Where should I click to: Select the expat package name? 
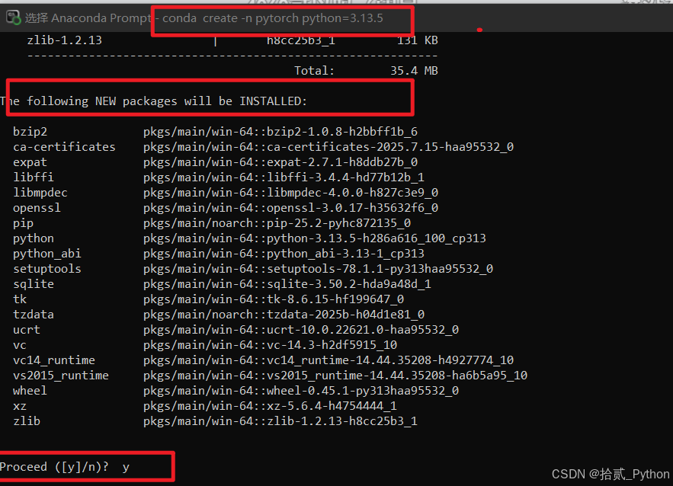tap(30, 162)
